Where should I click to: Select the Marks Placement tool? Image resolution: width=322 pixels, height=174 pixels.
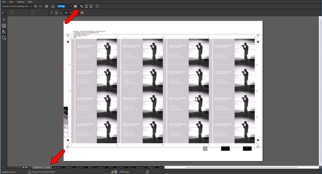4,32
